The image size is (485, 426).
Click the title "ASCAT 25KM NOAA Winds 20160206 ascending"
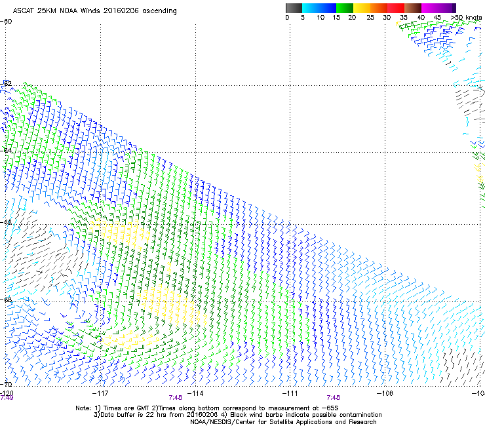pos(94,11)
